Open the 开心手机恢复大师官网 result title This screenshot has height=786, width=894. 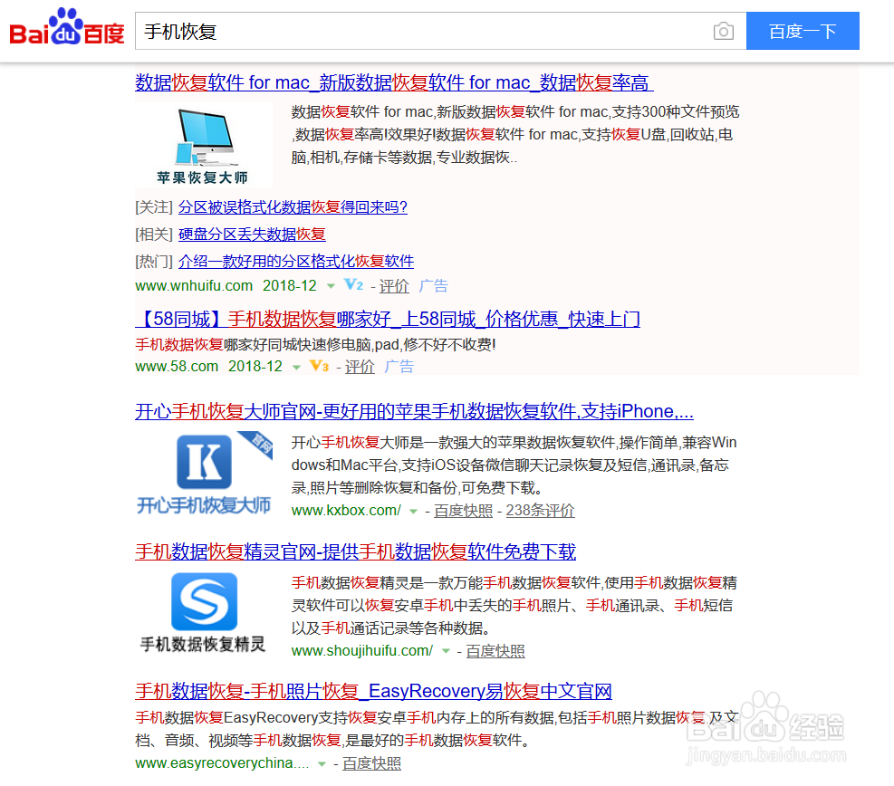(414, 411)
